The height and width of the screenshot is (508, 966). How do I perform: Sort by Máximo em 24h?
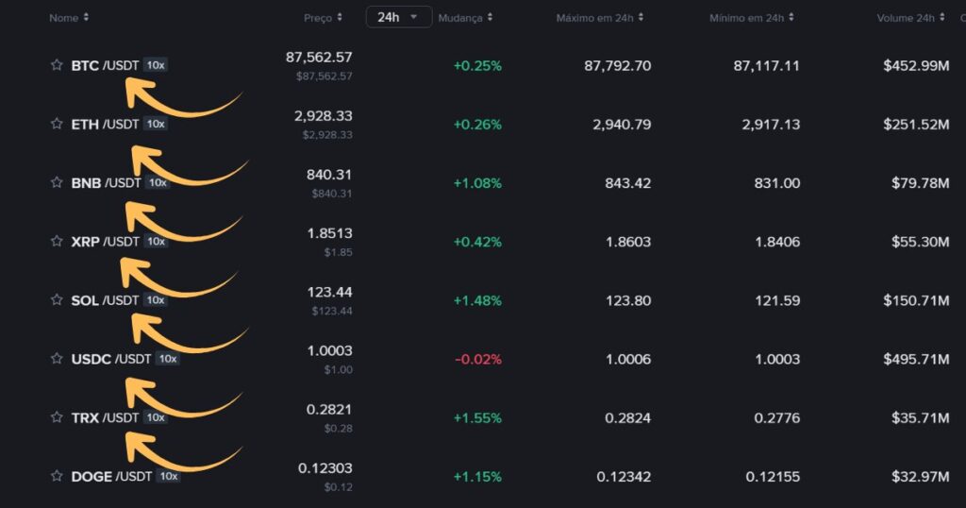601,18
